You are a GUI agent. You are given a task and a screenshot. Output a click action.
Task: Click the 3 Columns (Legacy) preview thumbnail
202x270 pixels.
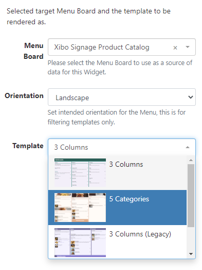click(80, 243)
